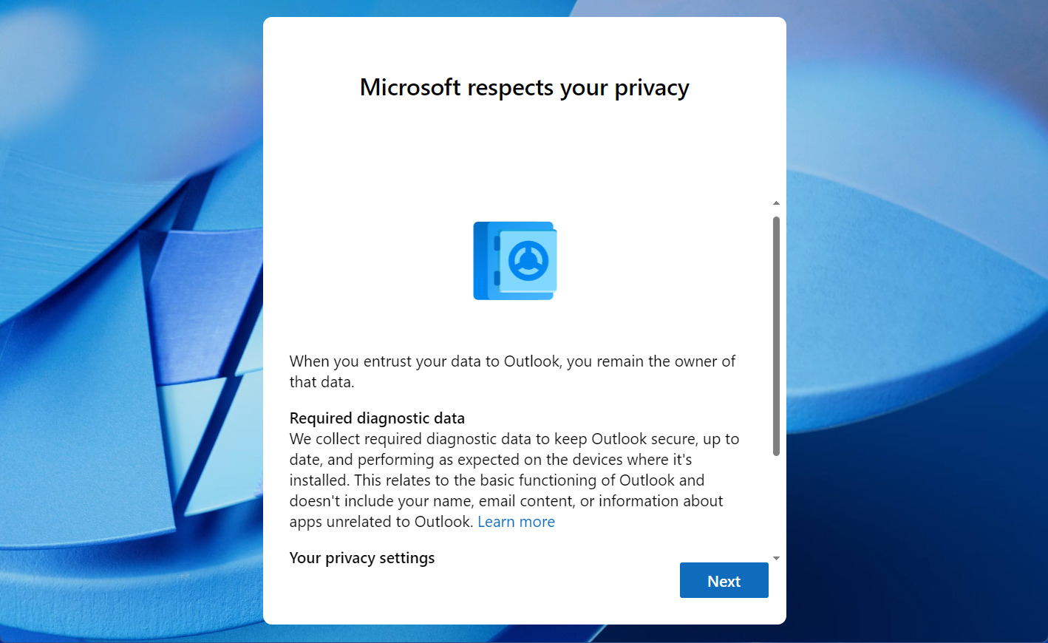The image size is (1048, 643).
Task: Click the paragraph starting "We collect required diagnostic"
Action: pos(514,480)
